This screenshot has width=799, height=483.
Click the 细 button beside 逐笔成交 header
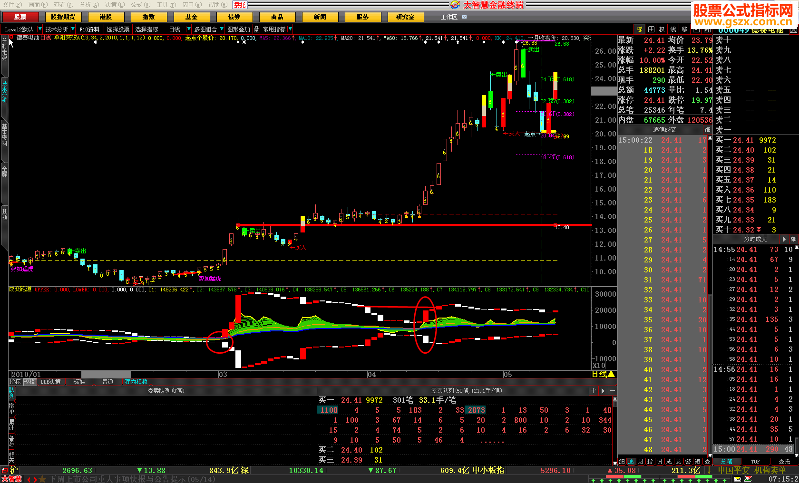(707, 130)
